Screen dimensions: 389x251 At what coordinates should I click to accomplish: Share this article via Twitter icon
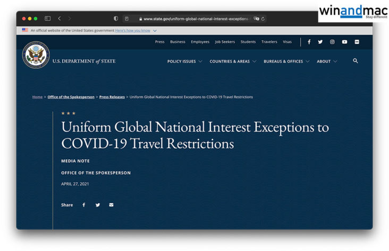tap(97, 205)
